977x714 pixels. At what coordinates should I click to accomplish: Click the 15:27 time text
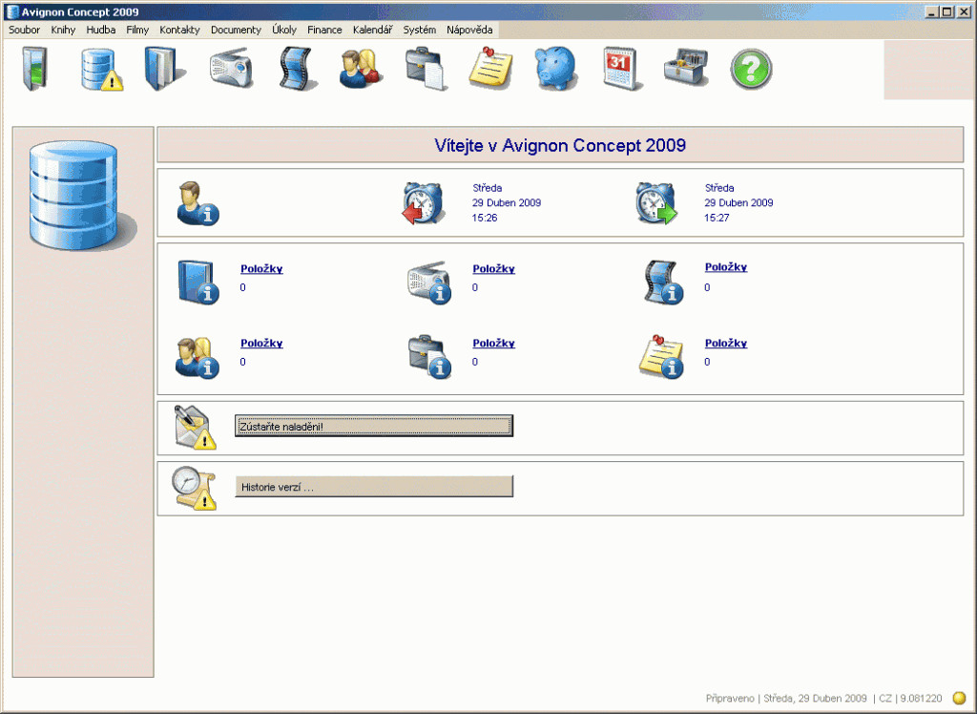point(717,218)
